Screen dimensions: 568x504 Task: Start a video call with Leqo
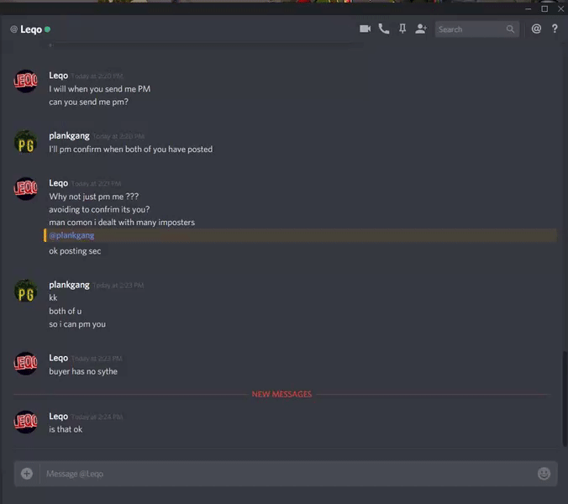[x=365, y=29]
